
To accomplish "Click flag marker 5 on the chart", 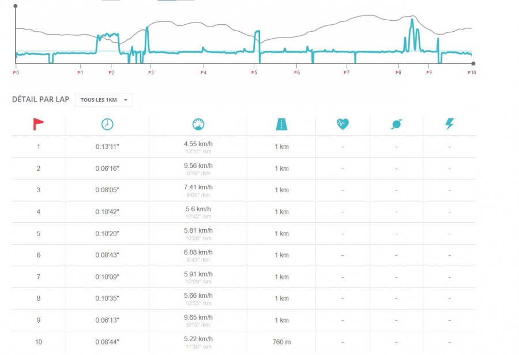I will pos(254,73).
